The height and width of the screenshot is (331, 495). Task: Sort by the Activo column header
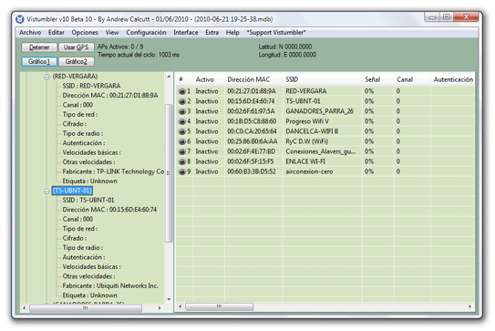tap(209, 79)
